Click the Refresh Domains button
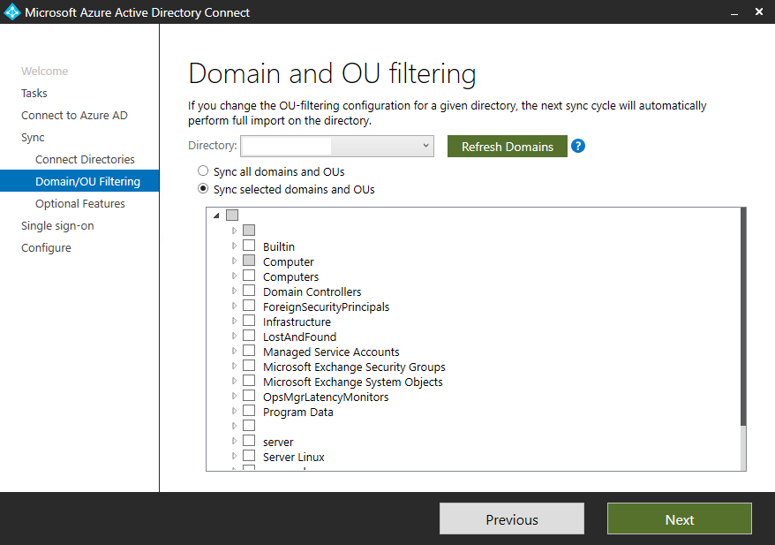775x545 pixels. 508,147
